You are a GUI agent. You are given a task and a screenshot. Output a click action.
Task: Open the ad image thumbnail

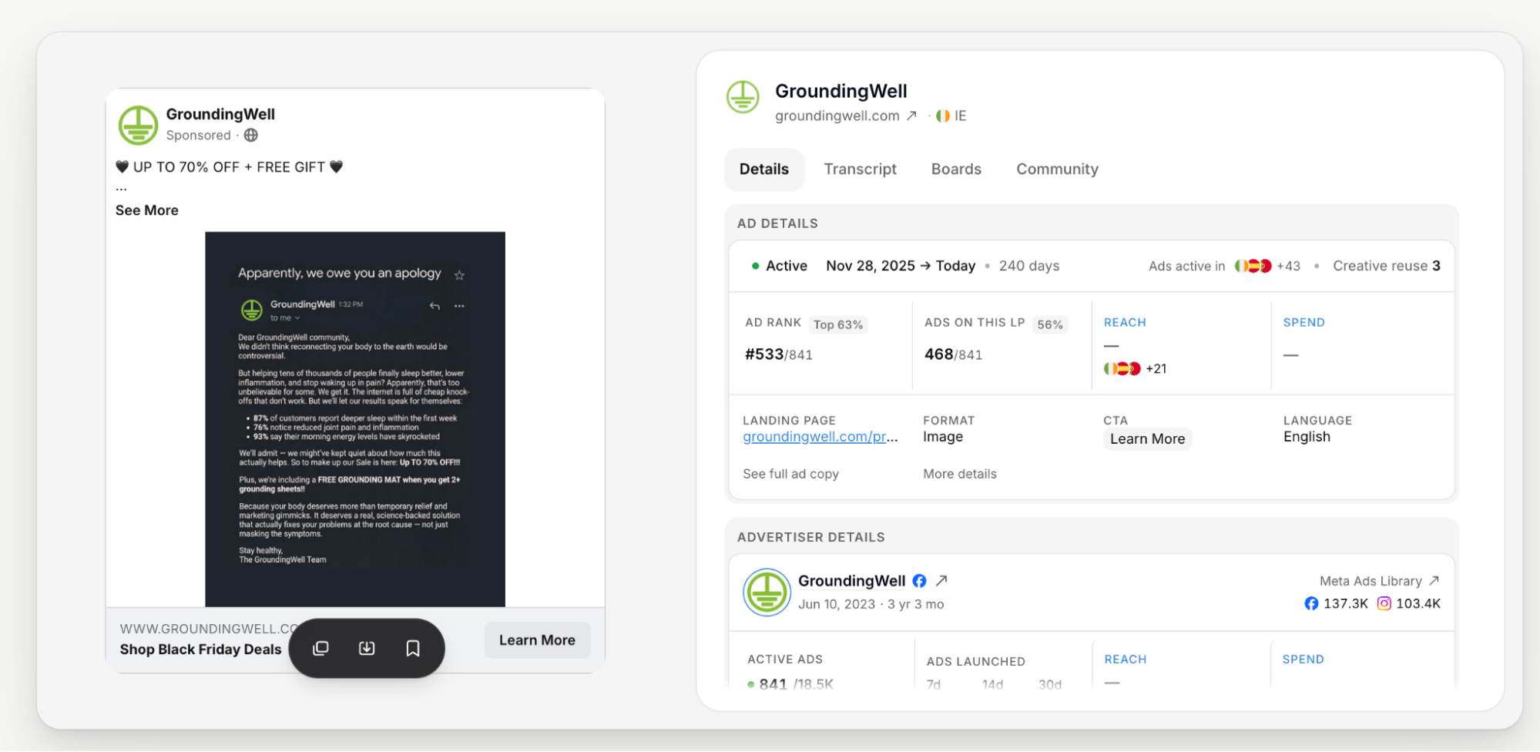[355, 419]
